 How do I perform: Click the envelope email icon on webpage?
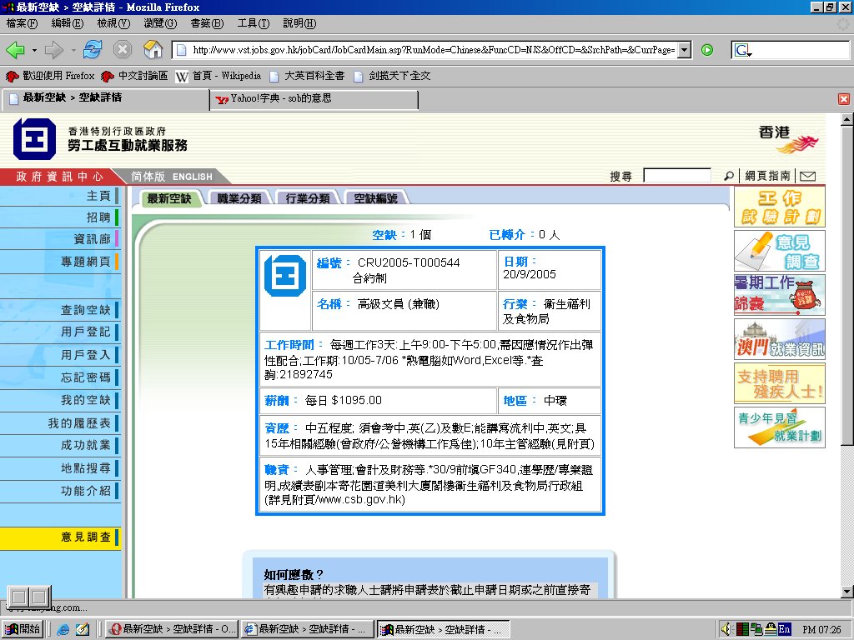pyautogui.click(x=807, y=176)
